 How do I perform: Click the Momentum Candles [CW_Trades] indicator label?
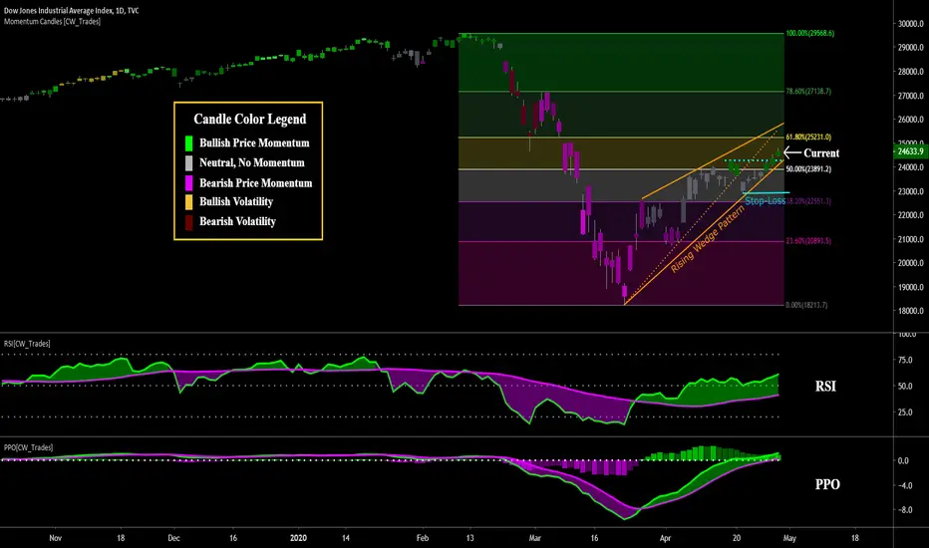point(52,21)
